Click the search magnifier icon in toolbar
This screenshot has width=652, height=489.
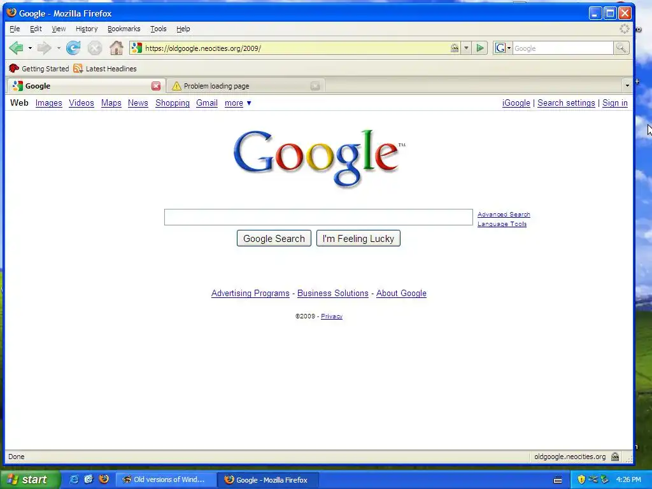point(621,48)
